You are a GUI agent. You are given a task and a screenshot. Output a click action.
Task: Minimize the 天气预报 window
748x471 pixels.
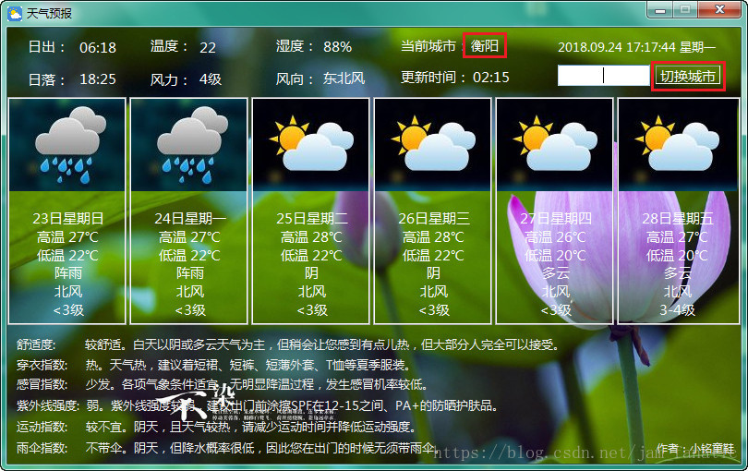tap(660, 10)
